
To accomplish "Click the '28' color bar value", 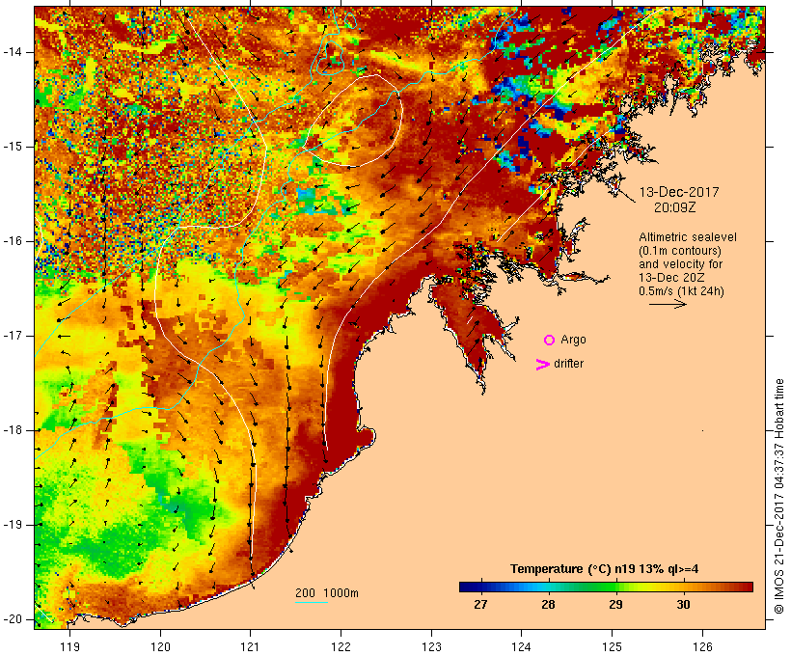I will (x=548, y=605).
